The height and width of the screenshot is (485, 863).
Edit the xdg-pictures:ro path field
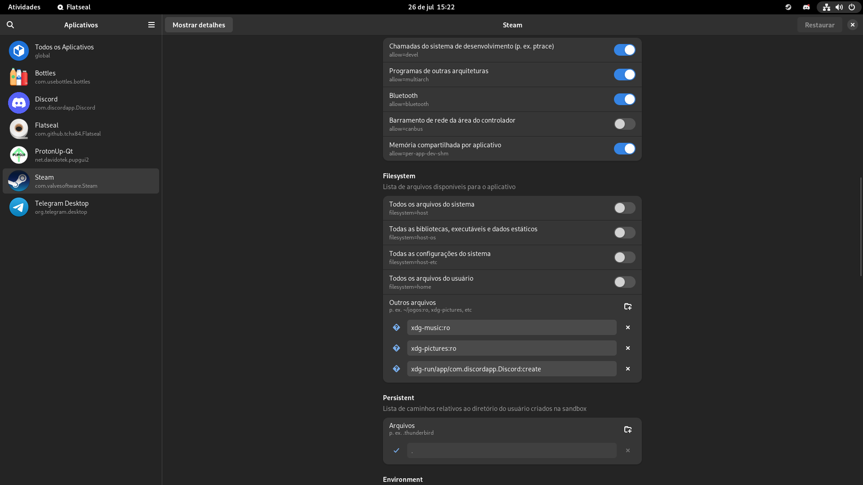[512, 348]
